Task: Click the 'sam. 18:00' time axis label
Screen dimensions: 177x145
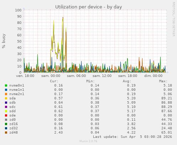Action: [x=127, y=76]
